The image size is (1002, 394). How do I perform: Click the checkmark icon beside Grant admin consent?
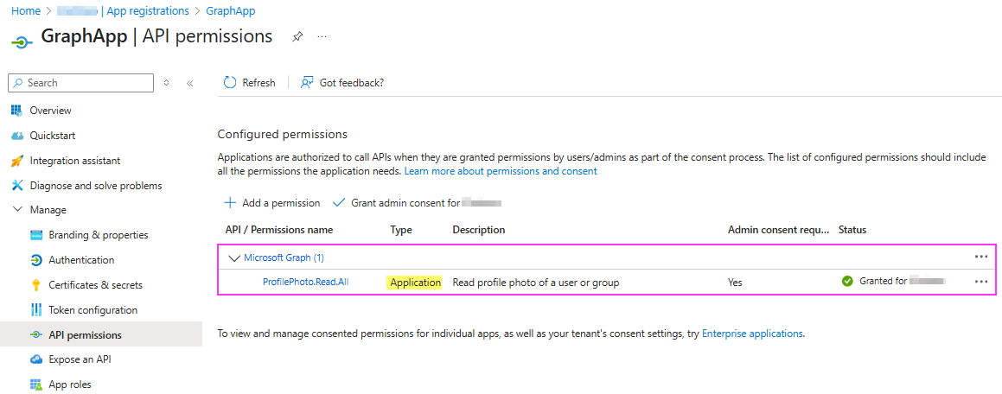coord(340,202)
